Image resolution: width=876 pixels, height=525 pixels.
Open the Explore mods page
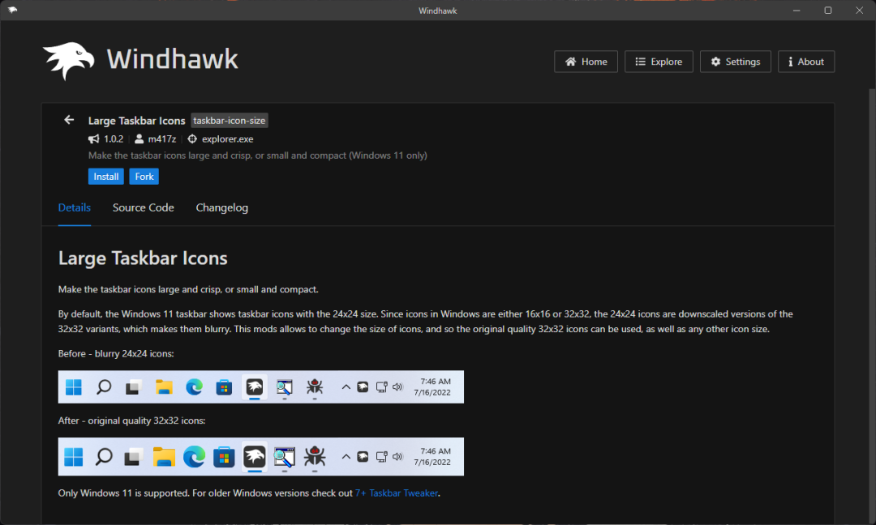point(659,62)
